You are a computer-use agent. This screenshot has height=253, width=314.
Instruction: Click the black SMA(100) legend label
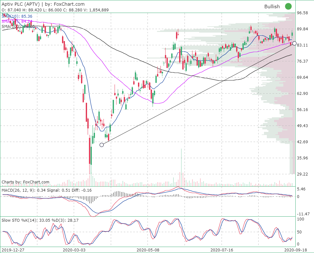click(18, 26)
